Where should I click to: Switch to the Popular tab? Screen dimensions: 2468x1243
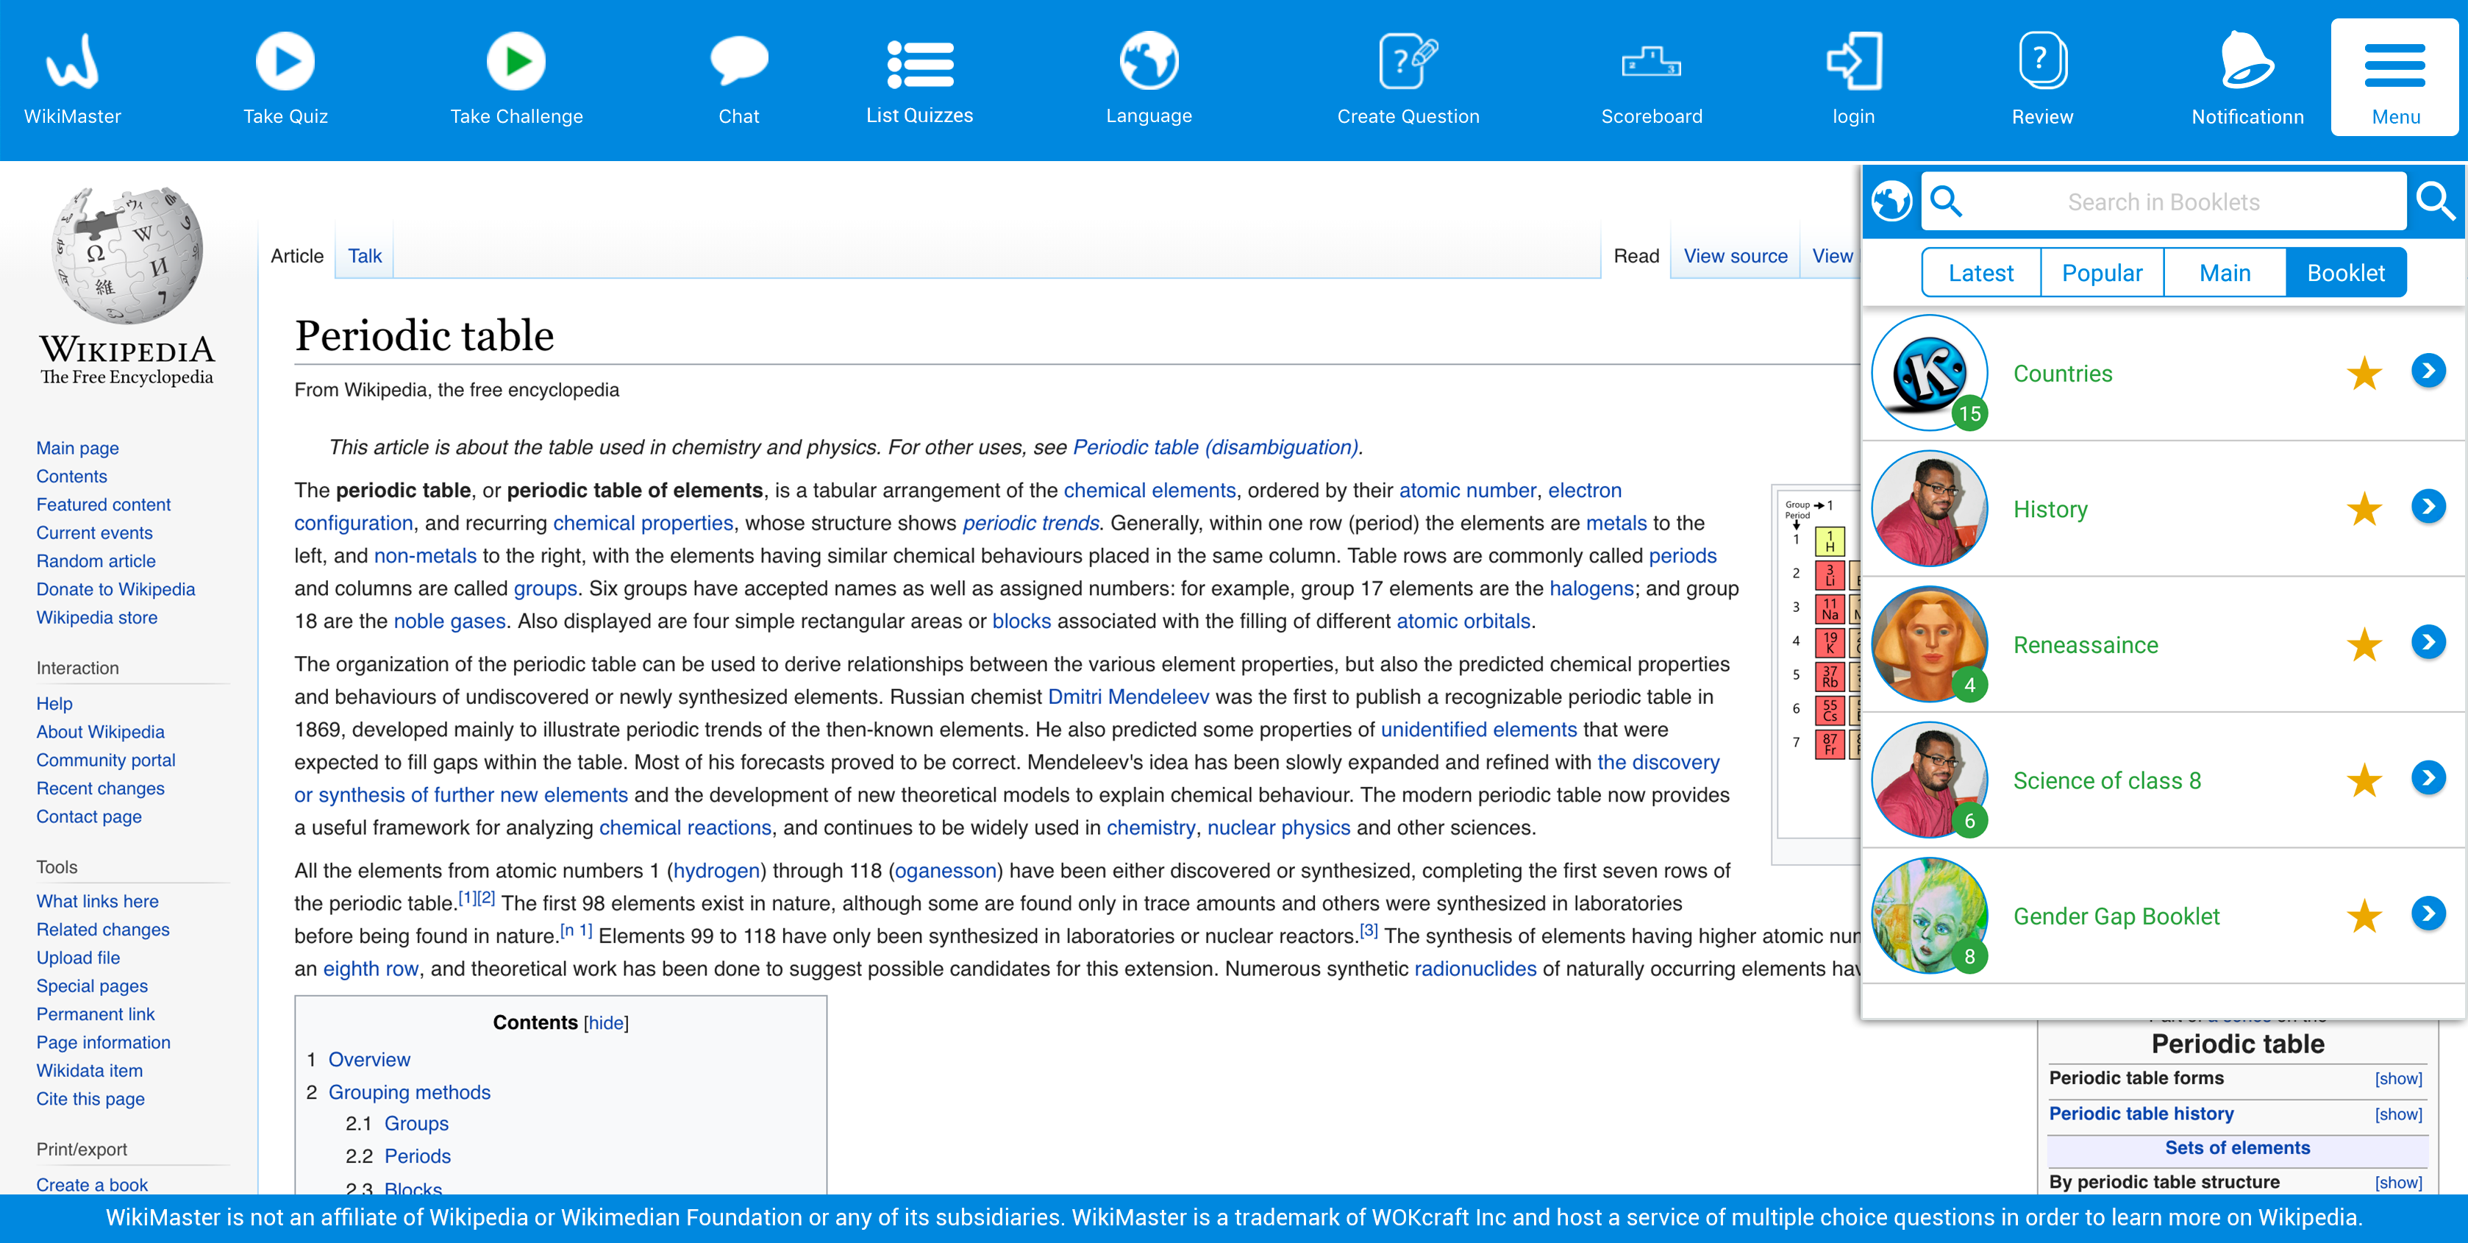pos(2101,273)
